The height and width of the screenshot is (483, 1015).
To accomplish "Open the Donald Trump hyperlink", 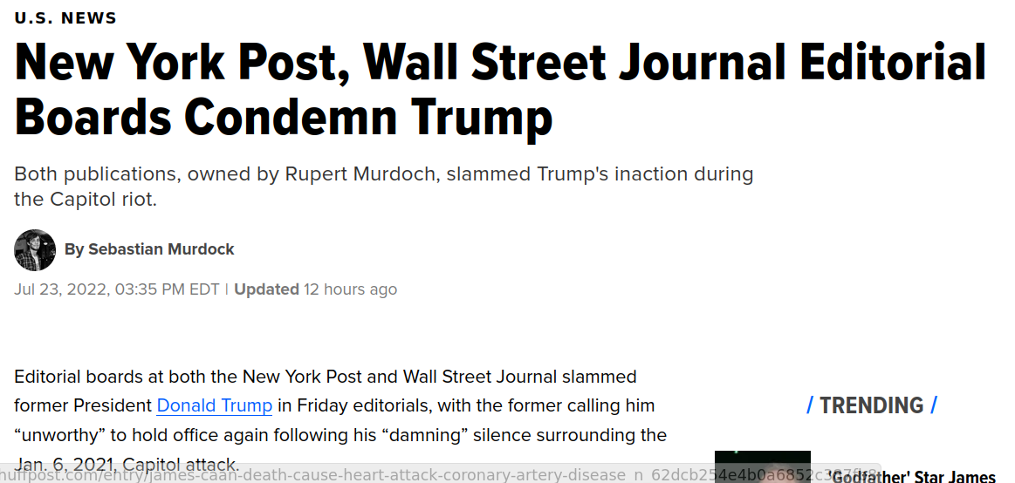I will pos(215,405).
